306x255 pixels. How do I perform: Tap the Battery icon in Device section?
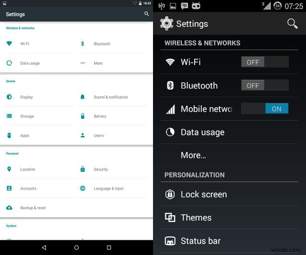(x=83, y=116)
